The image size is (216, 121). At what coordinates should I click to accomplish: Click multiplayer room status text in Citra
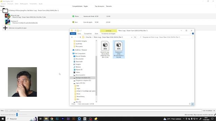click(199, 115)
